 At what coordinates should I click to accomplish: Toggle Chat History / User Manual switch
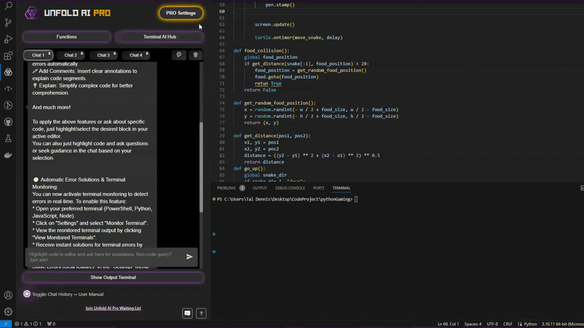point(27,294)
